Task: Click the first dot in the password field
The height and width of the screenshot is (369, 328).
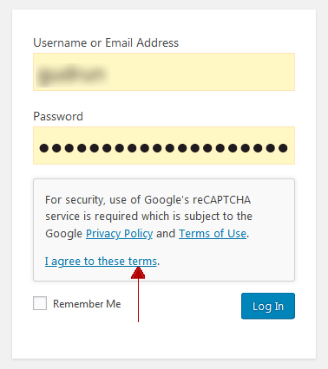Action: click(44, 148)
